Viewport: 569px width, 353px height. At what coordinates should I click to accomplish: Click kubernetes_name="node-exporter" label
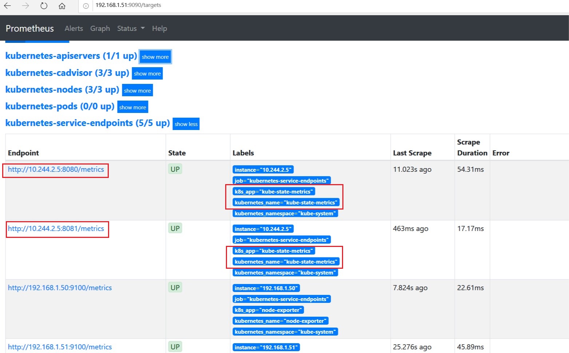280,321
